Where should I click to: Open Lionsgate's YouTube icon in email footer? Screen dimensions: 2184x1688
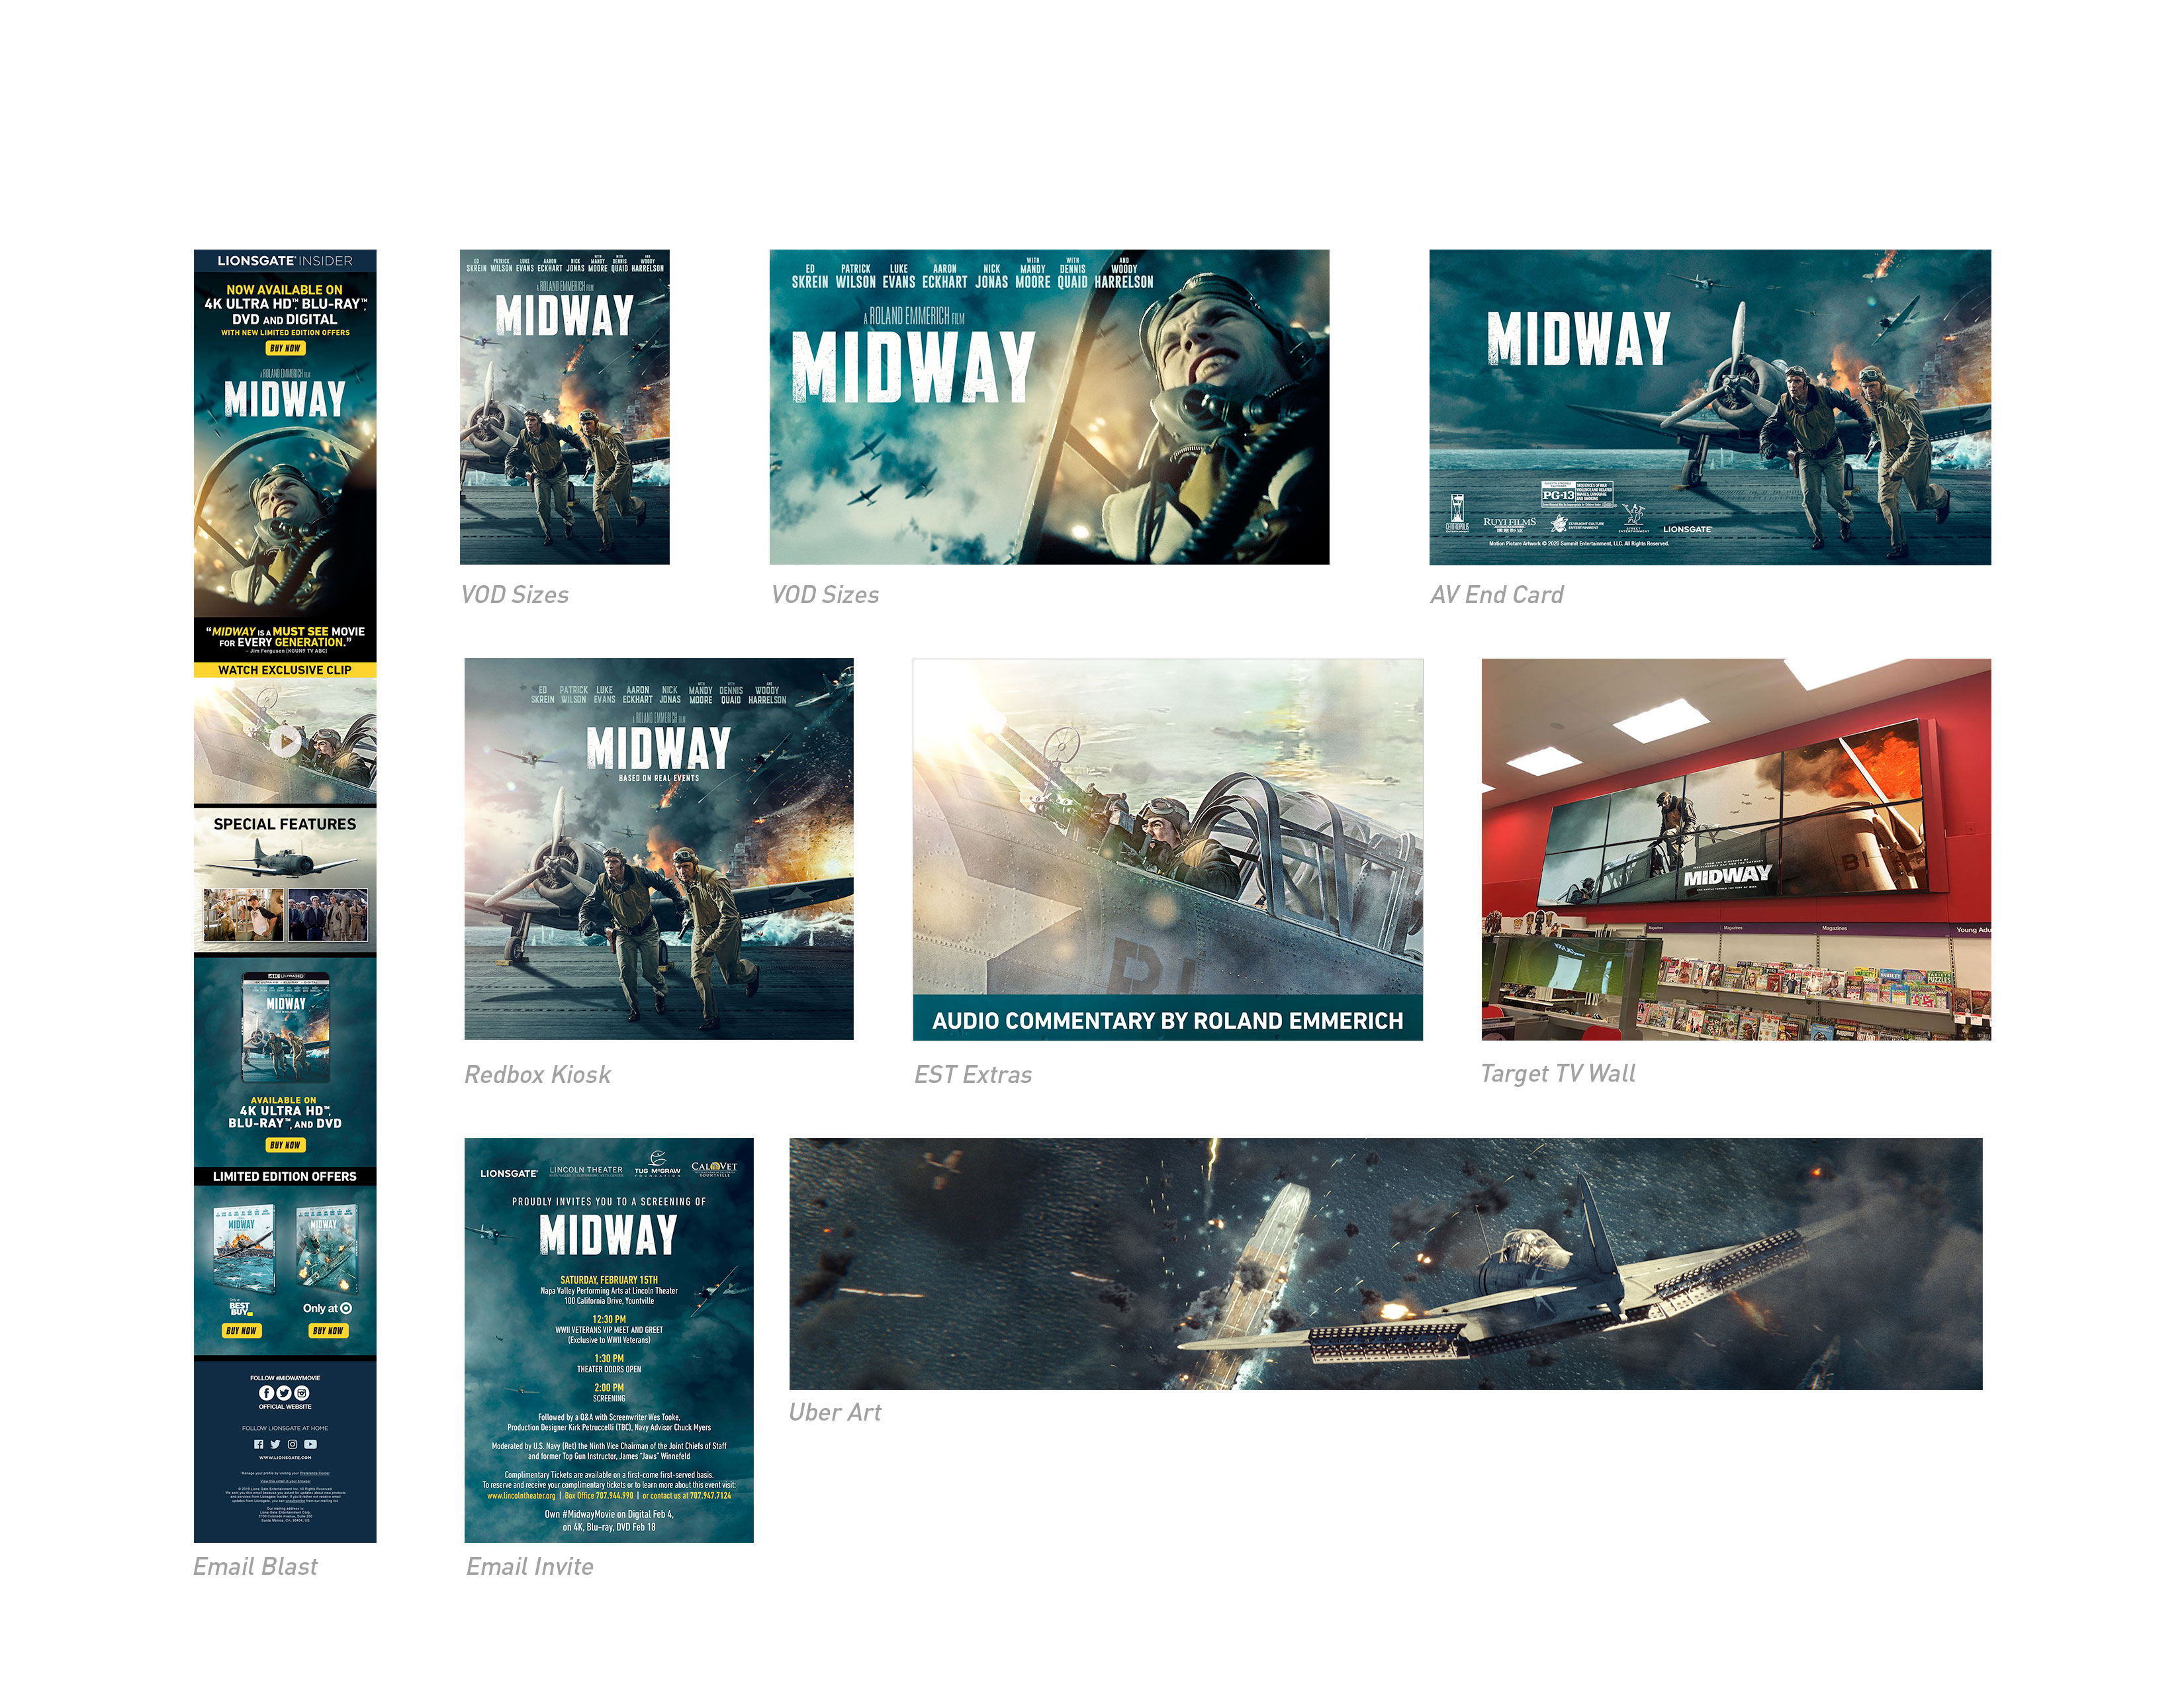click(x=311, y=1445)
